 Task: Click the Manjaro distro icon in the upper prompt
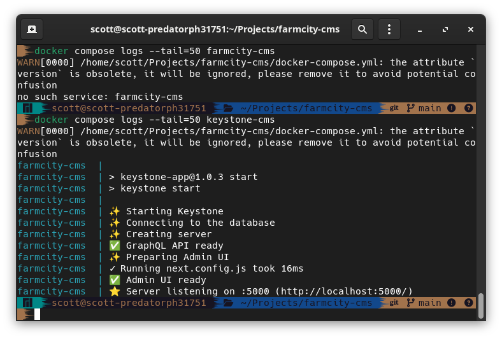28,108
